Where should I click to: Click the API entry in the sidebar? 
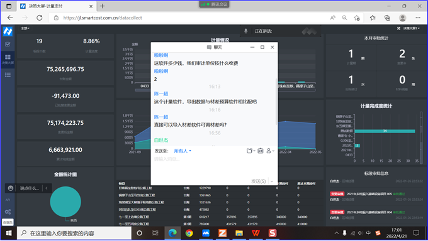(8, 200)
